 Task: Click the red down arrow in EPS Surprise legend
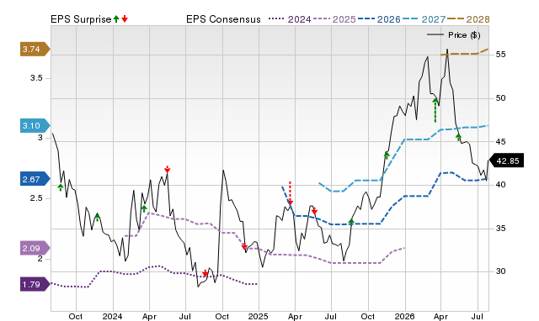point(125,19)
